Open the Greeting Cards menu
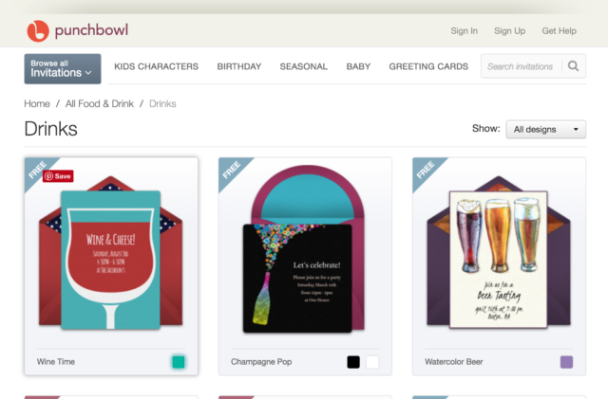Viewport: 608px width, 399px height. (x=428, y=66)
